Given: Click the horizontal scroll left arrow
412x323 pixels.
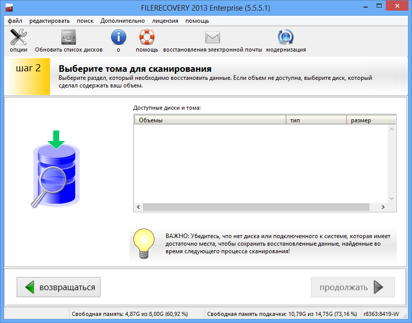Looking at the screenshot, I should pos(138,207).
